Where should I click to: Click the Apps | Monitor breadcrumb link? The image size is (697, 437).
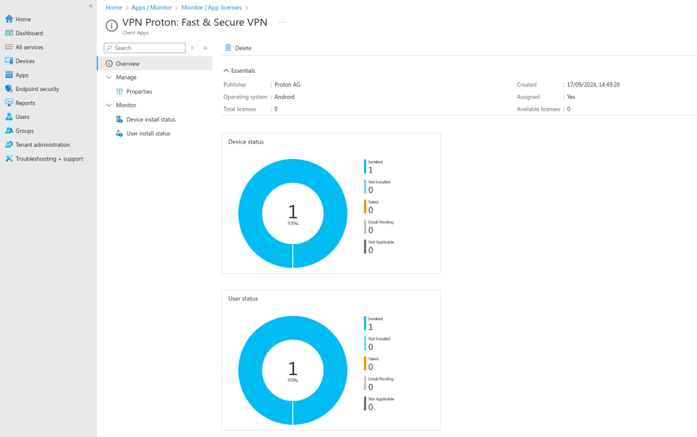(152, 7)
